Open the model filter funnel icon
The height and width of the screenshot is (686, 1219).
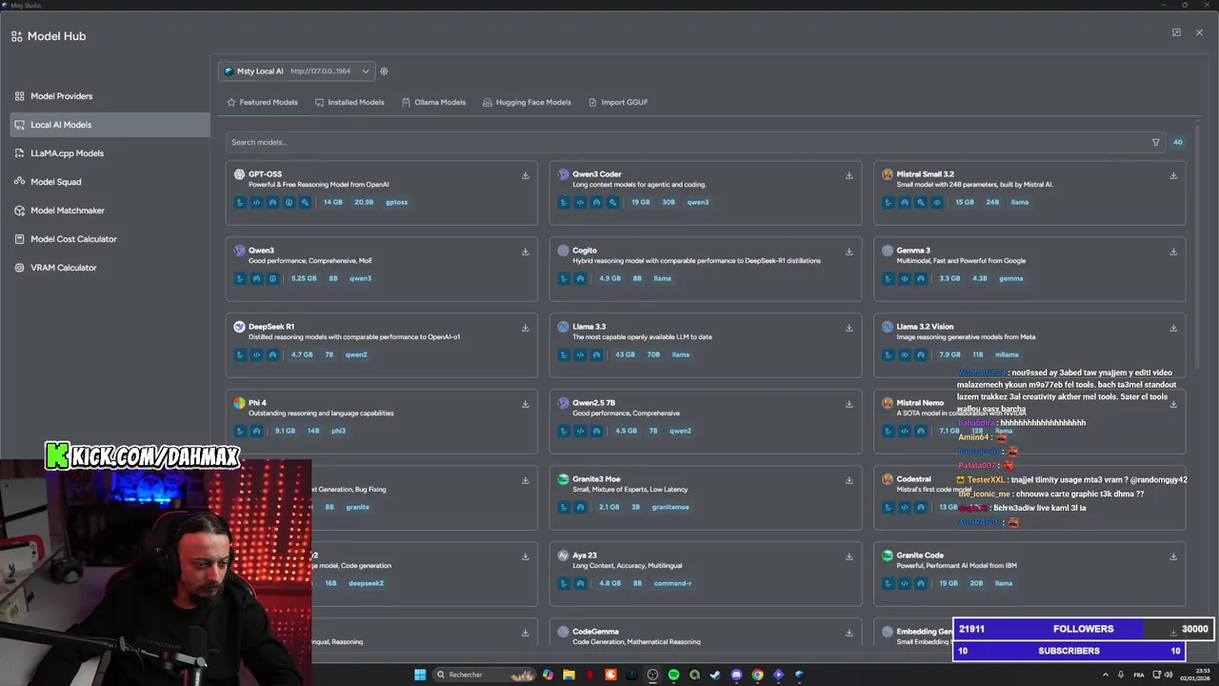click(1156, 142)
